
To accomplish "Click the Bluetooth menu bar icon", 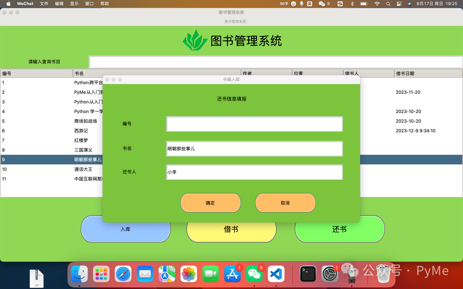I will 352,3.
